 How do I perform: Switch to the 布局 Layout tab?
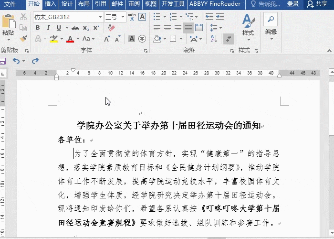pos(83,4)
